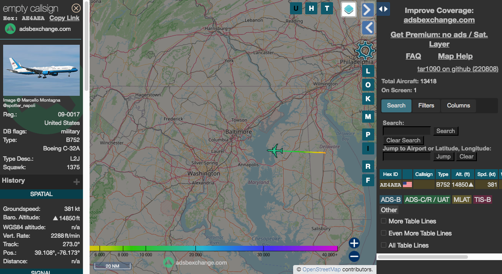Zoom out on the map

[x=354, y=256]
